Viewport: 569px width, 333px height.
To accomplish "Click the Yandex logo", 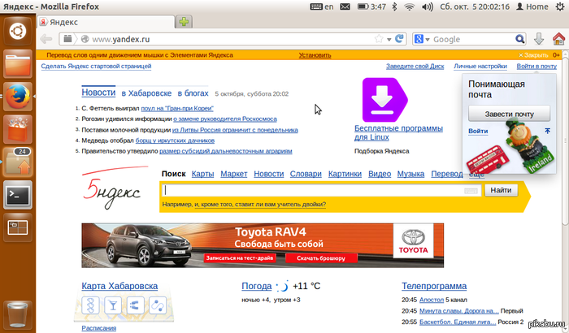I will pos(113,190).
